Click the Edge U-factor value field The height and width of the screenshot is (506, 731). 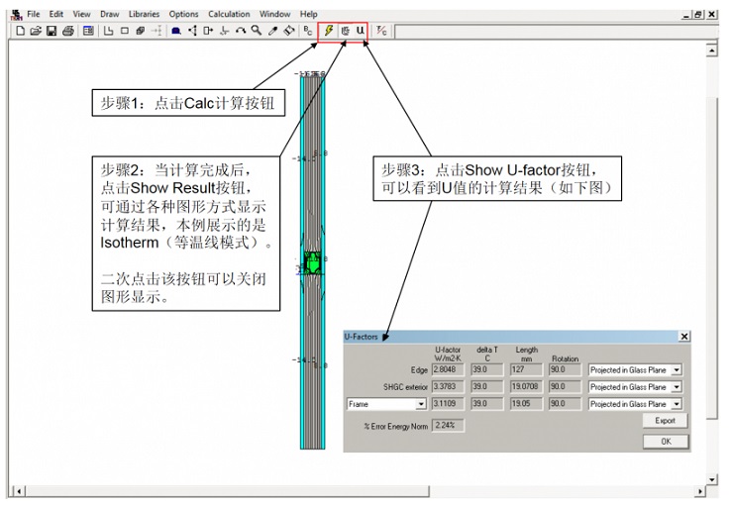pyautogui.click(x=449, y=370)
